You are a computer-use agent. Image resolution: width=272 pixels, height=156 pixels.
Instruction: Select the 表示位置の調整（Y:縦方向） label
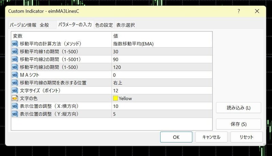(49, 114)
